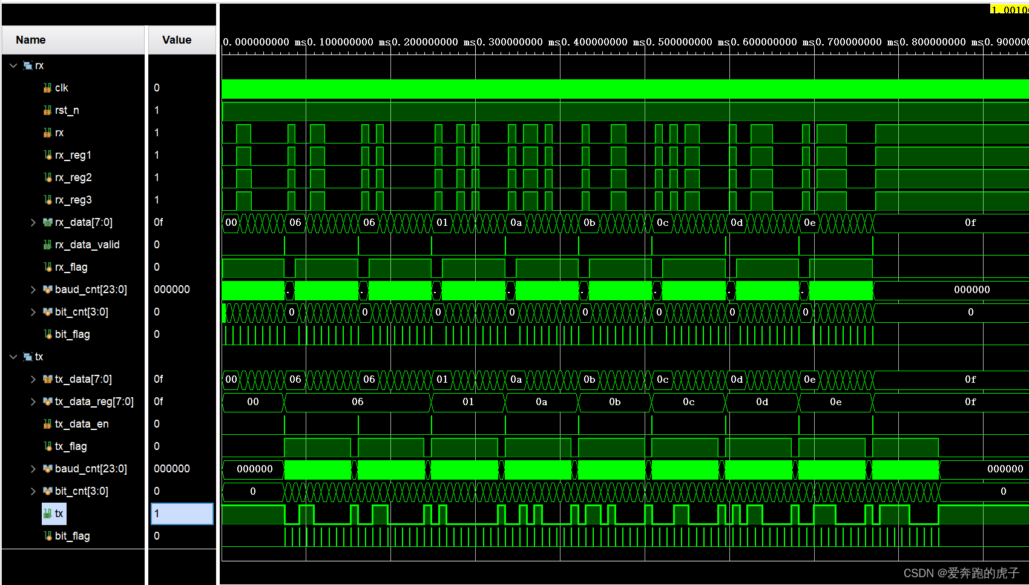Select the tx_data_reg[7:0] signal name

pos(94,402)
